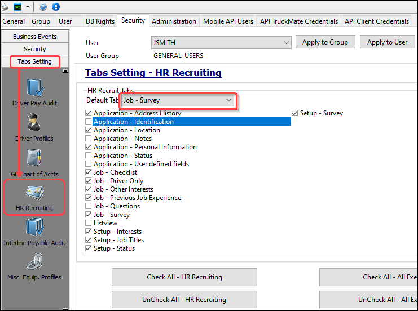Toggle Setup - Job Titles checkbox
The height and width of the screenshot is (311, 418).
tap(88, 240)
